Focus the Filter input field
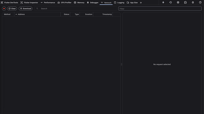 160,8
